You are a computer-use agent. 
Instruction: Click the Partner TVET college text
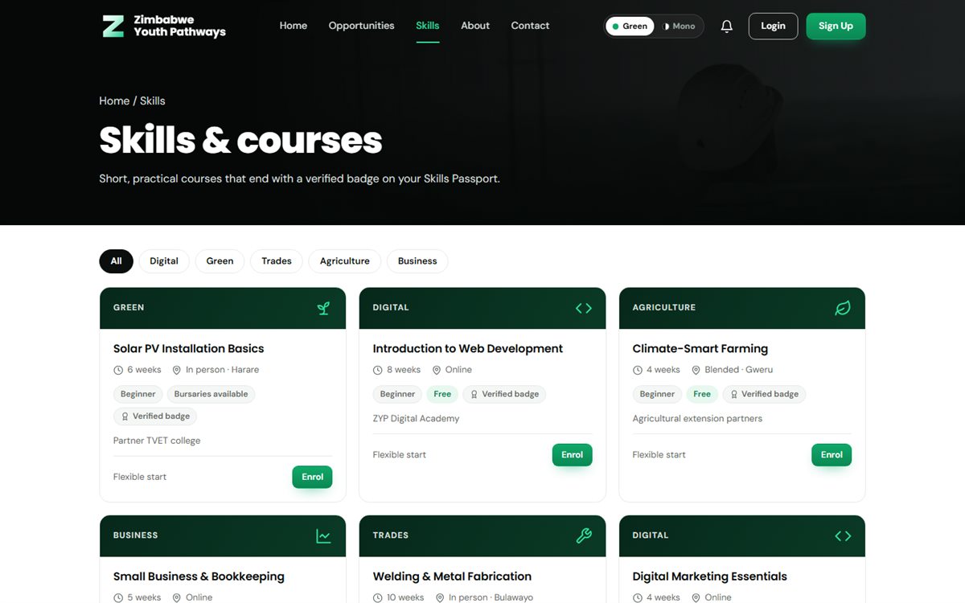click(x=157, y=441)
